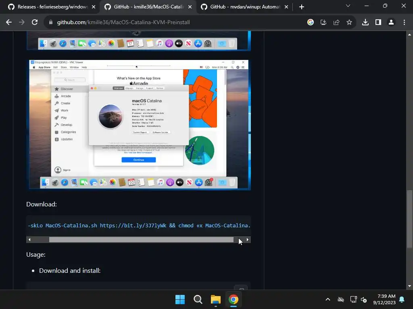
Task: Click the code block's right scroll arrow
Action: click(x=248, y=240)
